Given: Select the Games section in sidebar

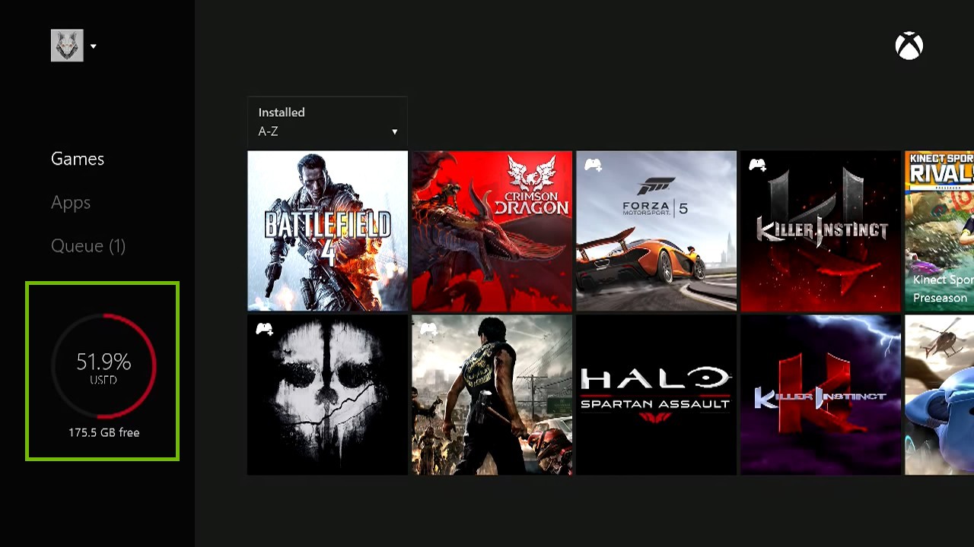Looking at the screenshot, I should (x=77, y=159).
